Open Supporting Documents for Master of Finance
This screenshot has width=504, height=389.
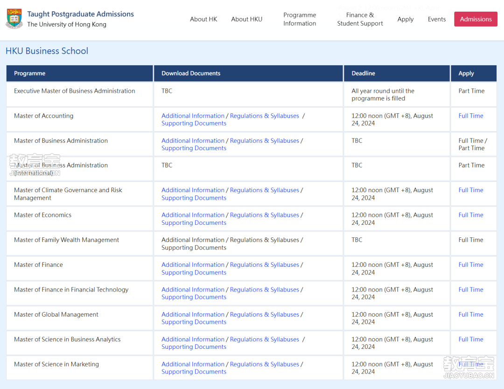pos(194,272)
